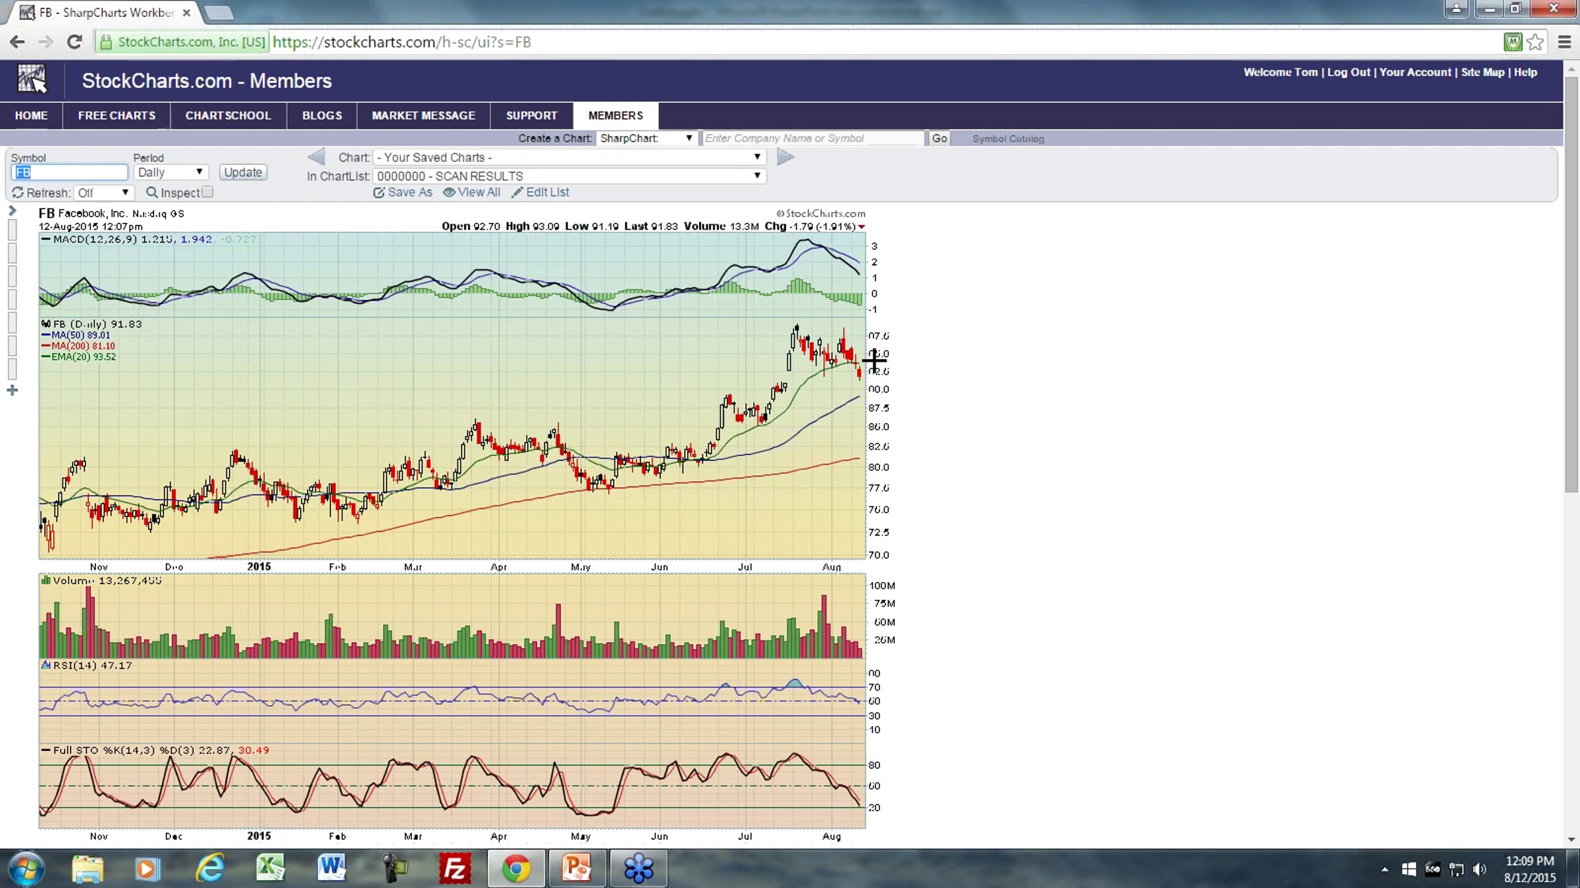Open MARKET MESSAGE navigation tab
This screenshot has width=1580, height=888.
423,116
